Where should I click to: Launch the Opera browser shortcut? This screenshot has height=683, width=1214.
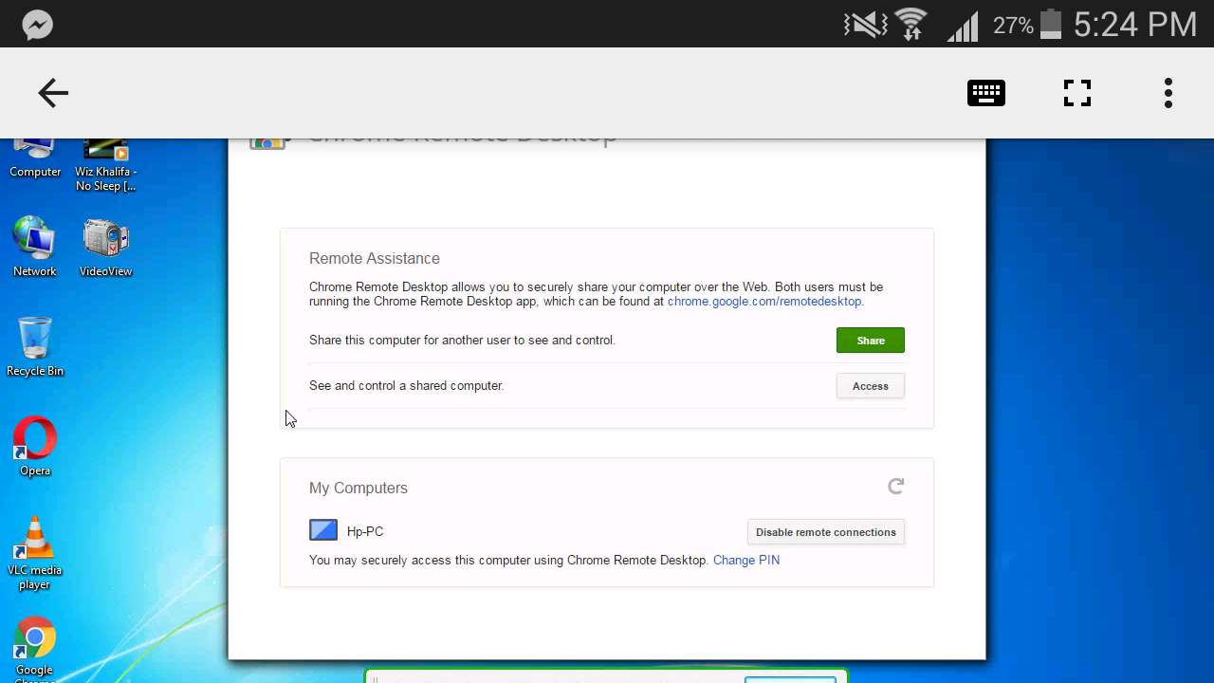coord(35,446)
